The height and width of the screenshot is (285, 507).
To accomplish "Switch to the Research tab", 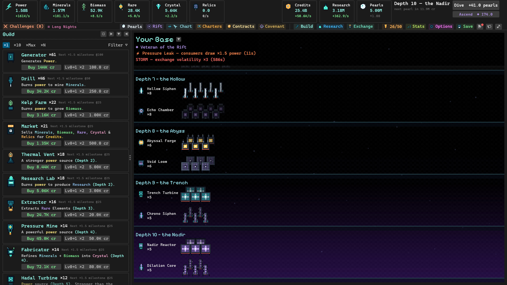I will [x=330, y=26].
